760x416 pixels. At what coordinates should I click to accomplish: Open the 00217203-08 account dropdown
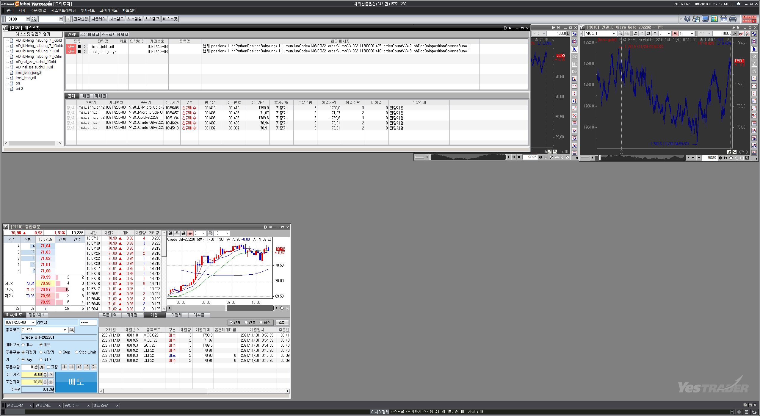pyautogui.click(x=33, y=322)
